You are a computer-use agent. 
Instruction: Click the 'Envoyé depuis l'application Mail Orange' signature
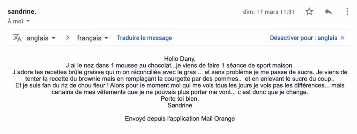[x=180, y=119]
